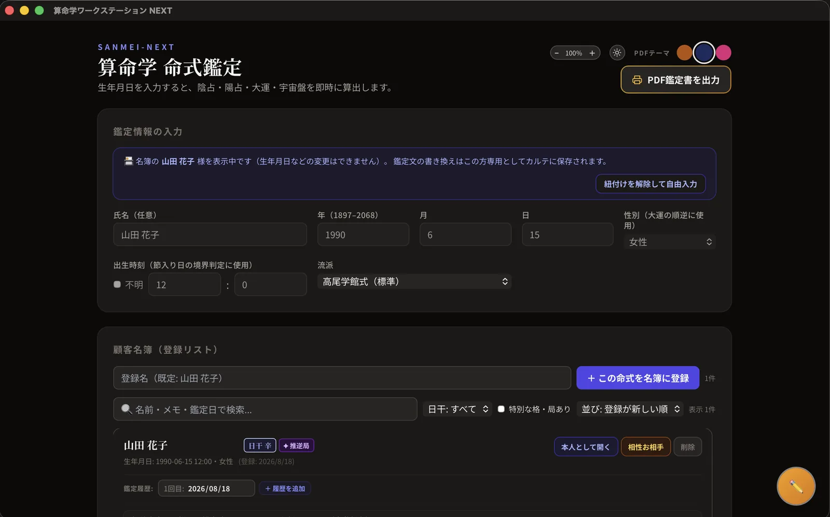Screen dimensions: 830x517
Task: Click この命式を名簿に登録 button
Action: pos(638,378)
